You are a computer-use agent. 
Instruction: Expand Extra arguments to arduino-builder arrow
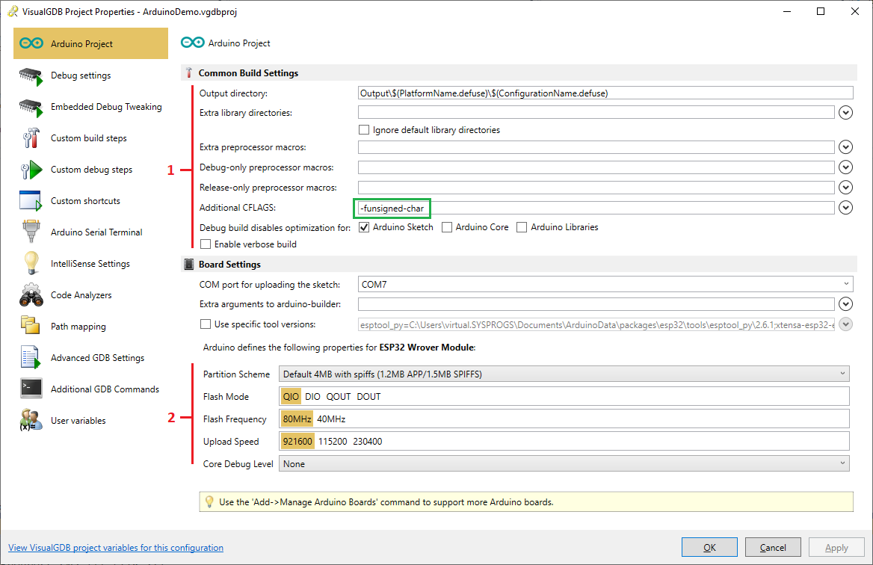pyautogui.click(x=846, y=304)
